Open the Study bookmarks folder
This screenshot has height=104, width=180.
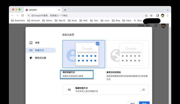coord(72,21)
